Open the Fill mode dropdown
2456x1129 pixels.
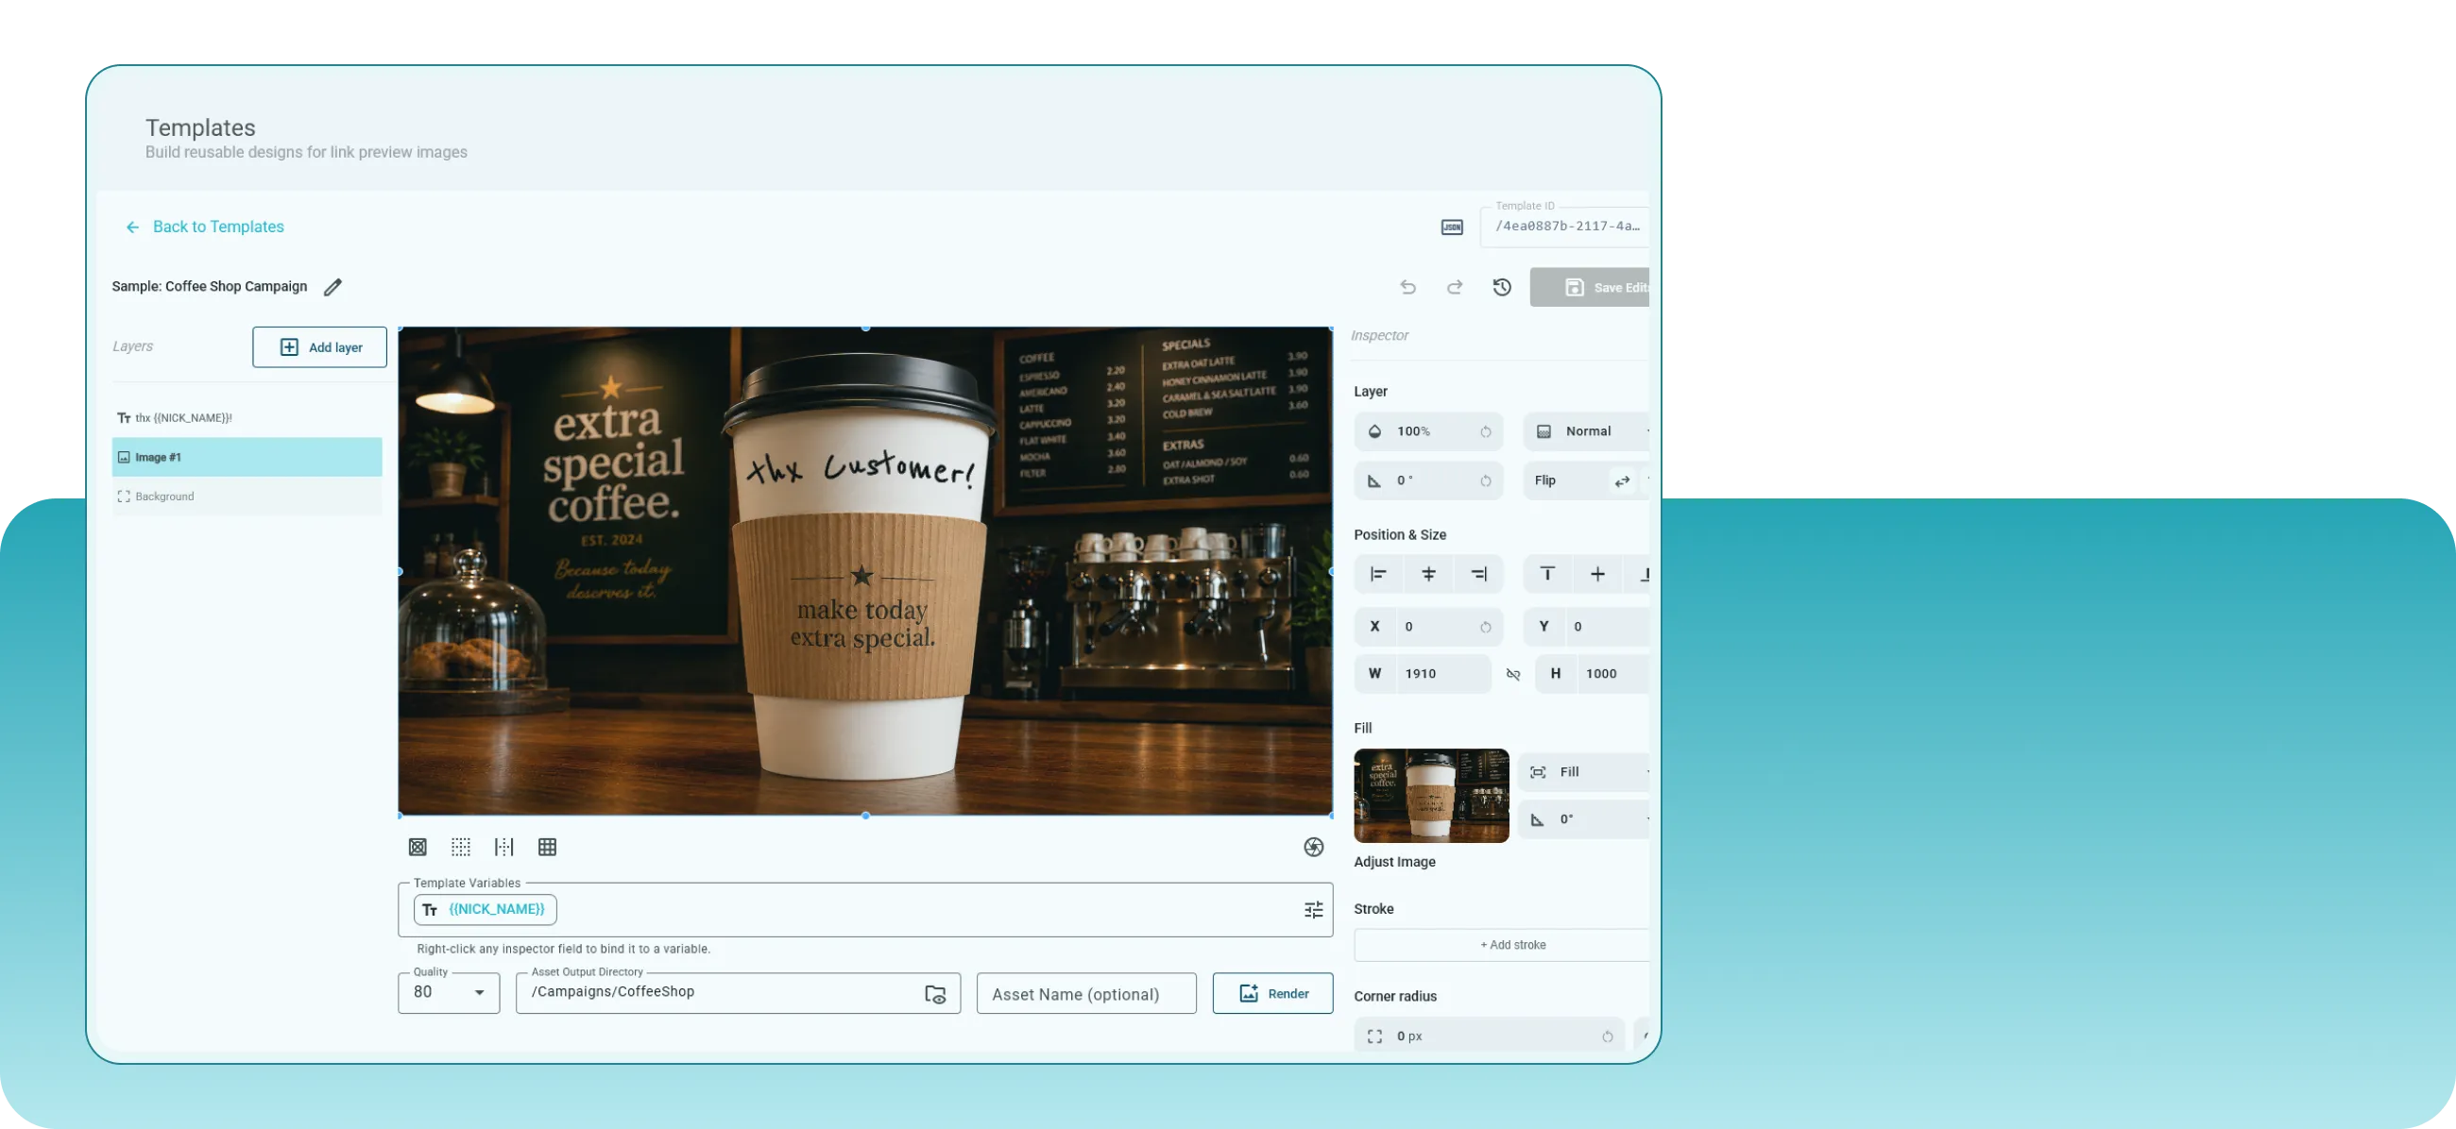pos(1584,773)
